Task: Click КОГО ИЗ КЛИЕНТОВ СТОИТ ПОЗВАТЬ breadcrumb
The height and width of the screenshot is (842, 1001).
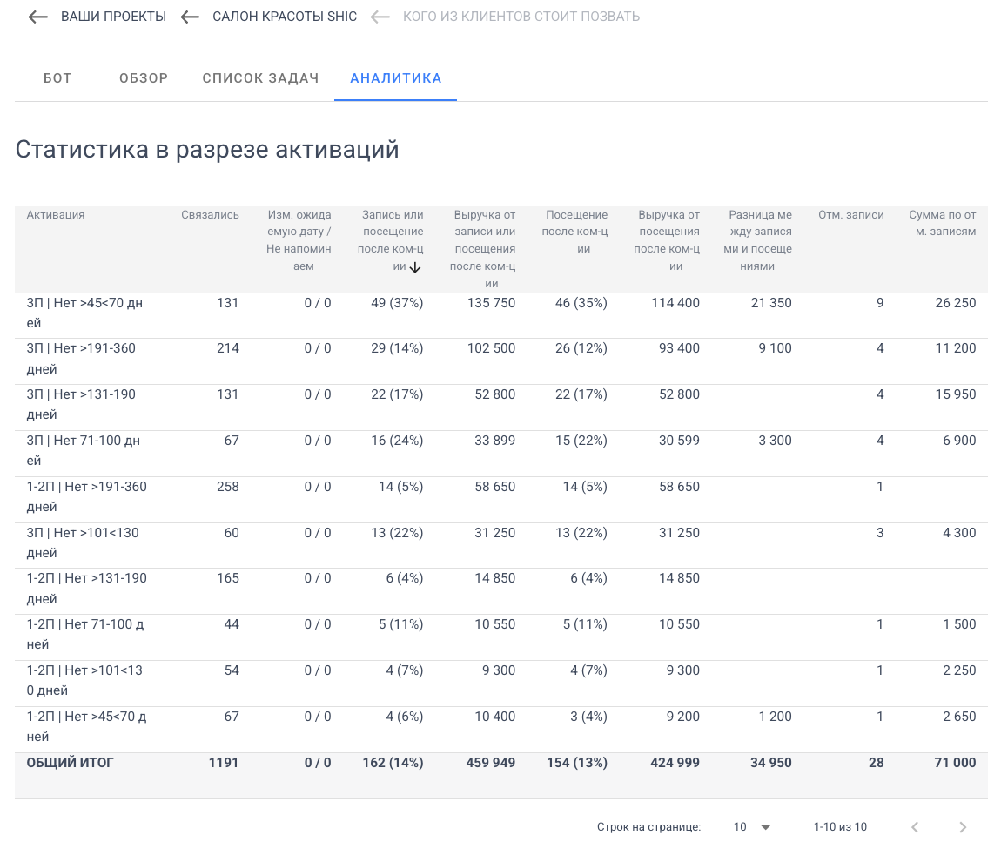Action: (521, 17)
